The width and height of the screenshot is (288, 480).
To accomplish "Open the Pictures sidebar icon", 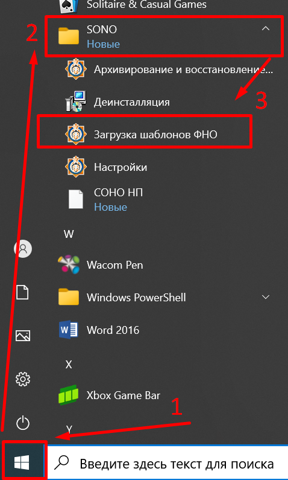I will [x=23, y=336].
